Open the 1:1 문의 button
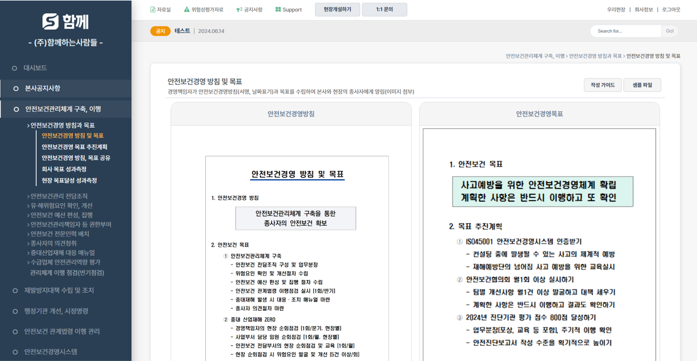Viewport: 697px width, 361px height. click(384, 9)
